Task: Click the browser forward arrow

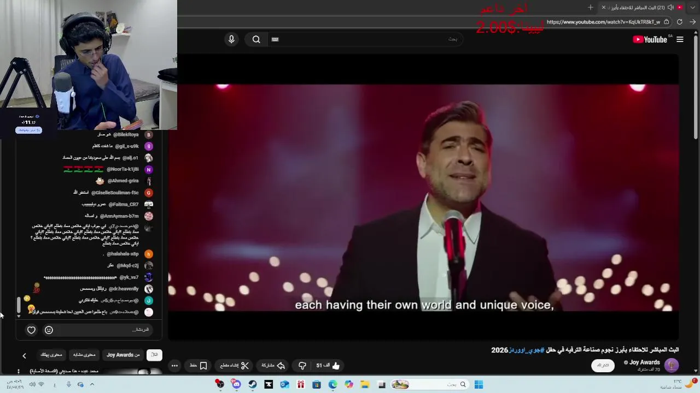Action: 692,22
